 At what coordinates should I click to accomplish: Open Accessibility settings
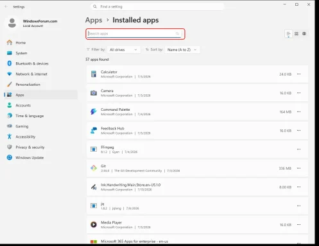click(x=40, y=136)
